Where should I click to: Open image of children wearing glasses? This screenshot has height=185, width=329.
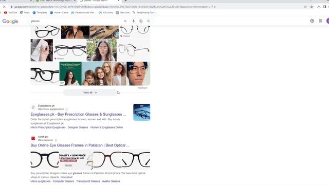[x=97, y=73]
